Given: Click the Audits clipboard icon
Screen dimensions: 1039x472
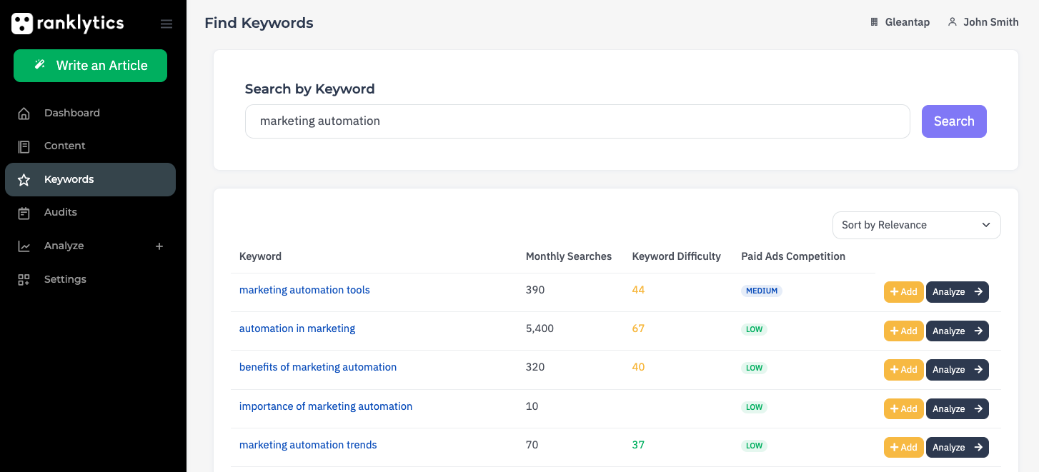Looking at the screenshot, I should tap(24, 213).
